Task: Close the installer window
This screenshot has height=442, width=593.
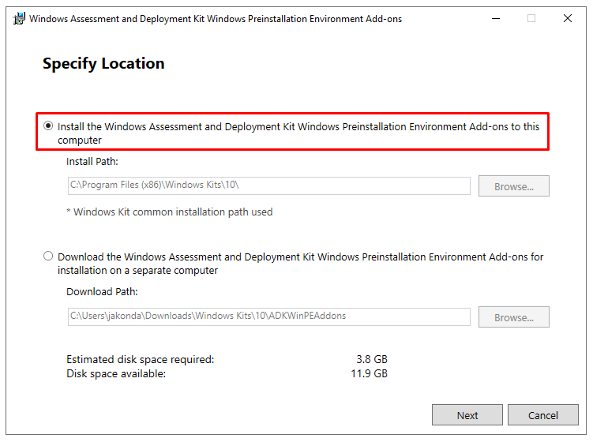Action: click(567, 18)
